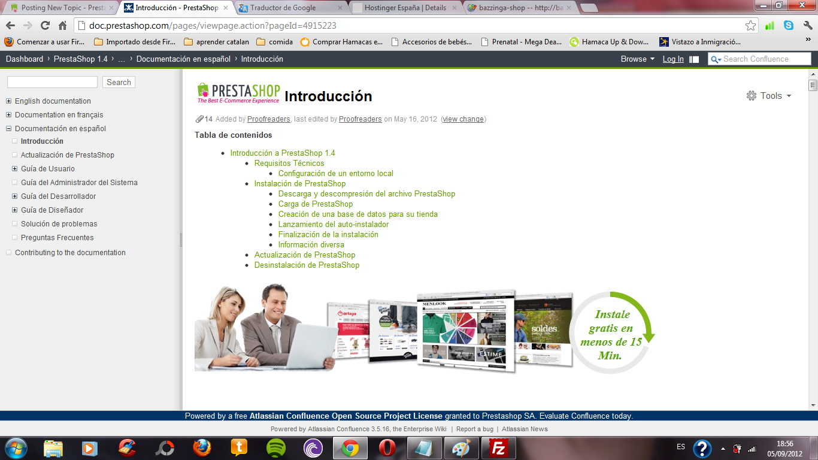Expand English documentation in the sidebar tree
Screen dimensions: 818x460
pos(8,101)
